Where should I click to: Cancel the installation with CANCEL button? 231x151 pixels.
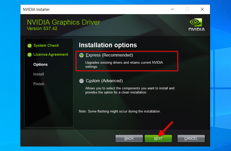point(191,138)
